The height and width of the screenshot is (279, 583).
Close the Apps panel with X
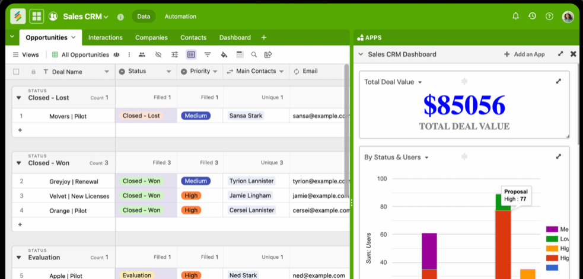tap(574, 54)
